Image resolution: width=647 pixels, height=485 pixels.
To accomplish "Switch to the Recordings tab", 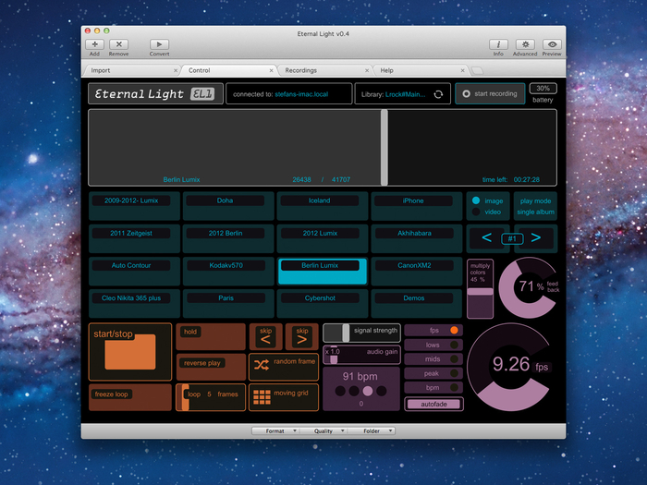I will [324, 70].
